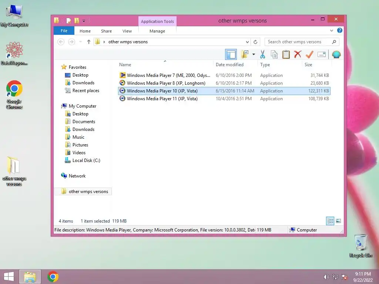Go forward using the forward arrow

pyautogui.click(x=71, y=42)
